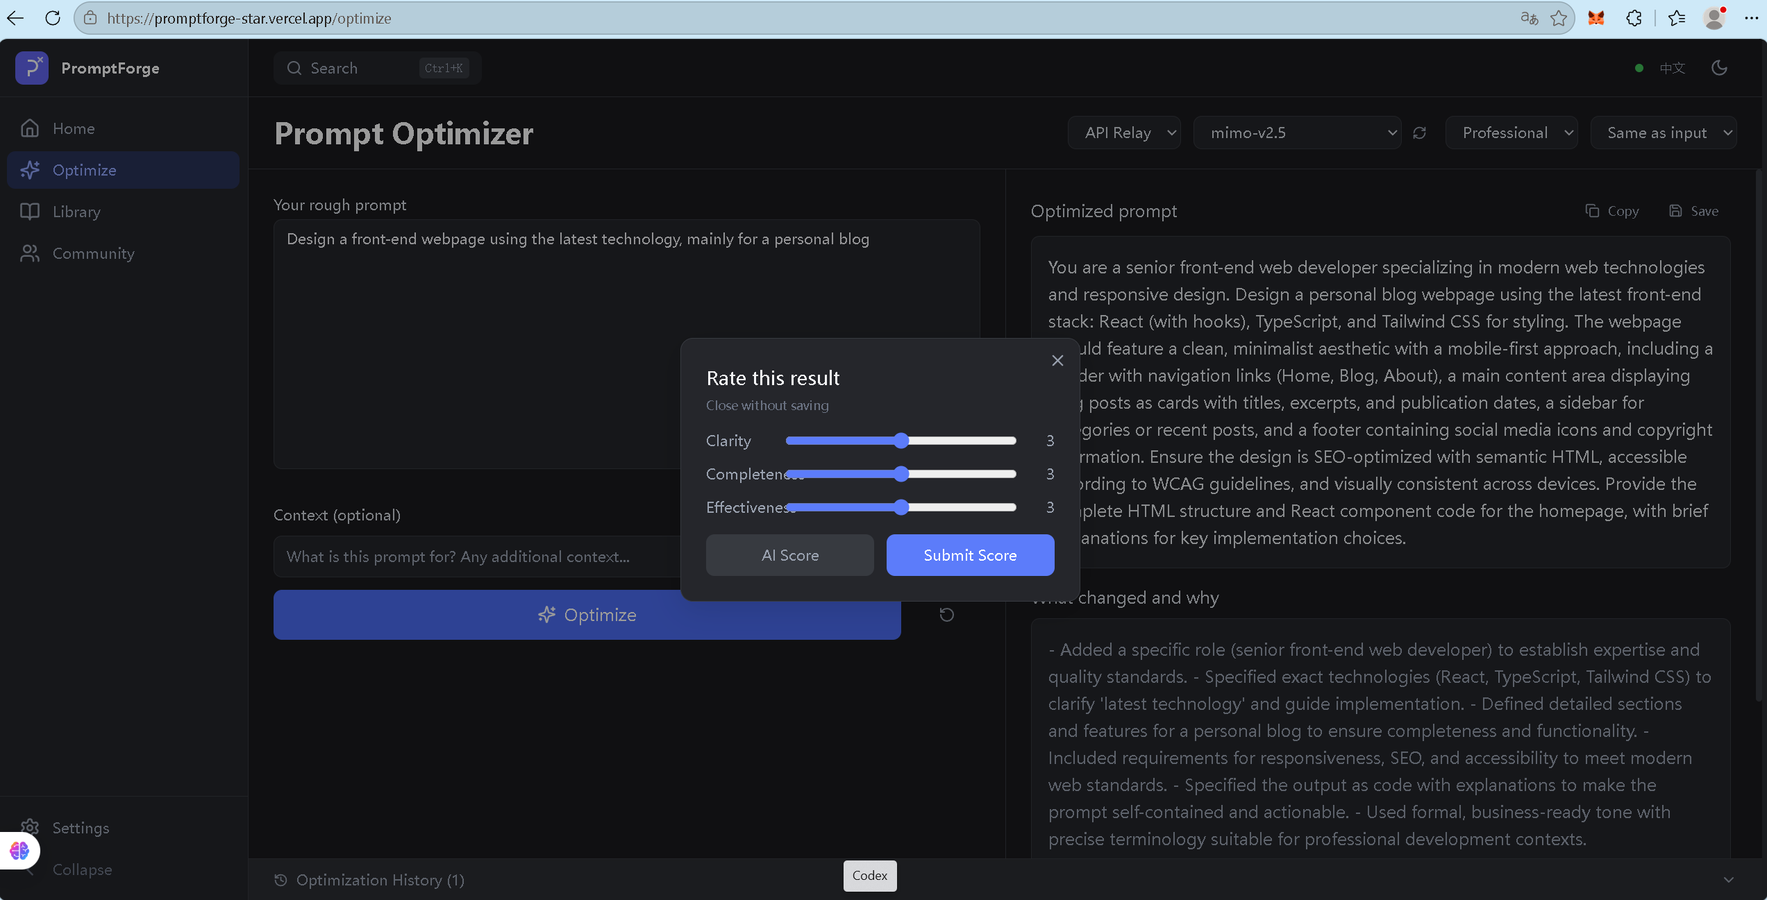Open the browser translate icon
The height and width of the screenshot is (900, 1767).
coord(1529,18)
